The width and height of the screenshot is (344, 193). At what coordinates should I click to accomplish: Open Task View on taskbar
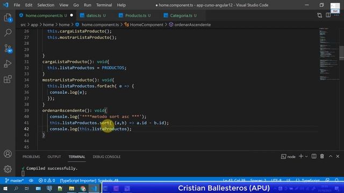[27, 188]
